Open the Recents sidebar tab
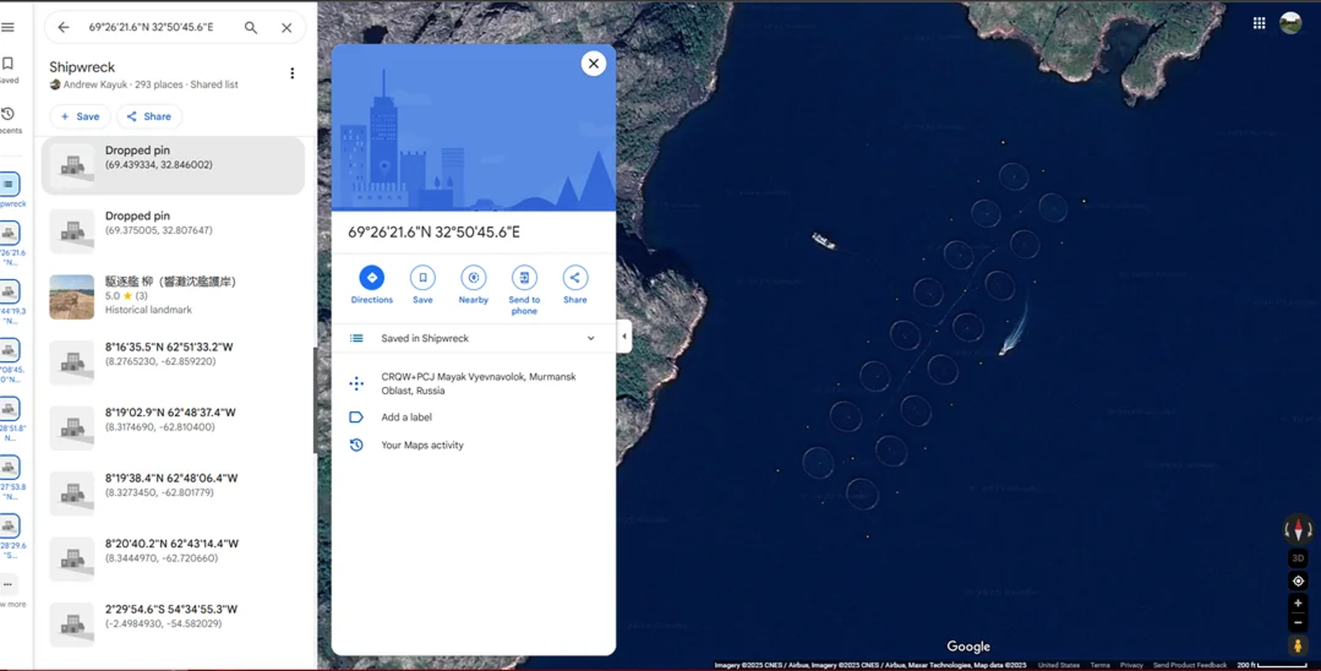 (x=9, y=119)
